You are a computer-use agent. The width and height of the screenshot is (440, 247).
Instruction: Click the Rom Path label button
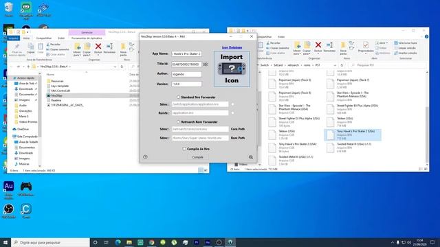(238, 138)
